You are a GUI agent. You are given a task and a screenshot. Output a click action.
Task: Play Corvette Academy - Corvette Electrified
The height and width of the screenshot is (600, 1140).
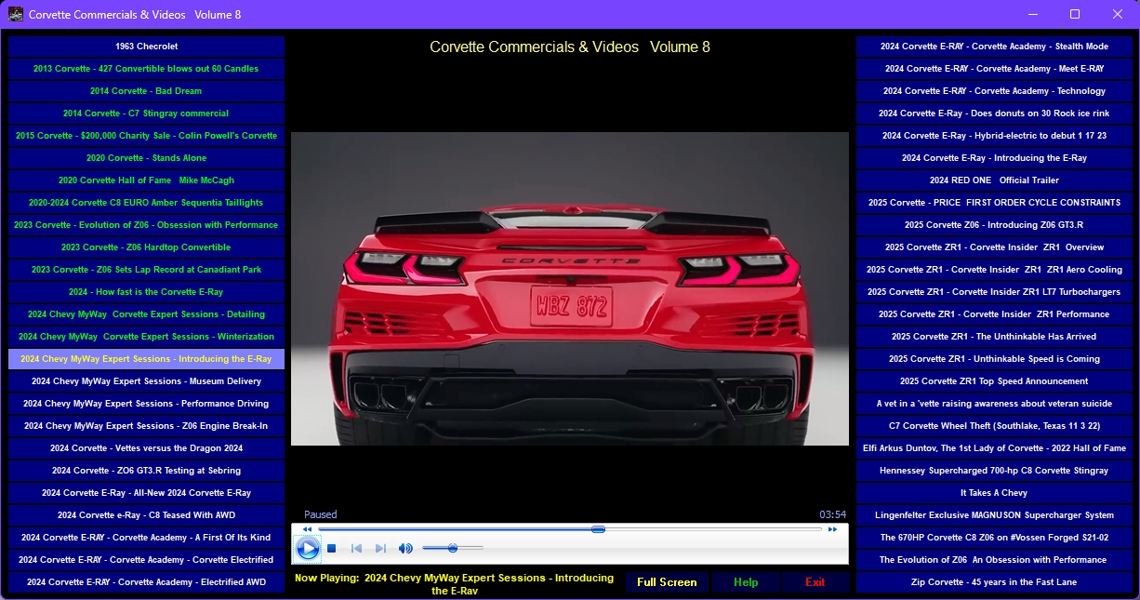click(x=146, y=559)
